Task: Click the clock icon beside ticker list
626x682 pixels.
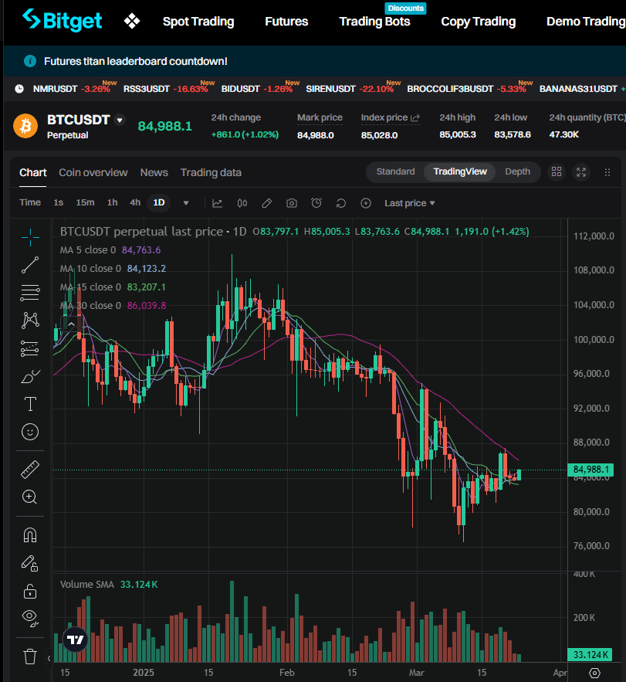Action: [x=19, y=89]
